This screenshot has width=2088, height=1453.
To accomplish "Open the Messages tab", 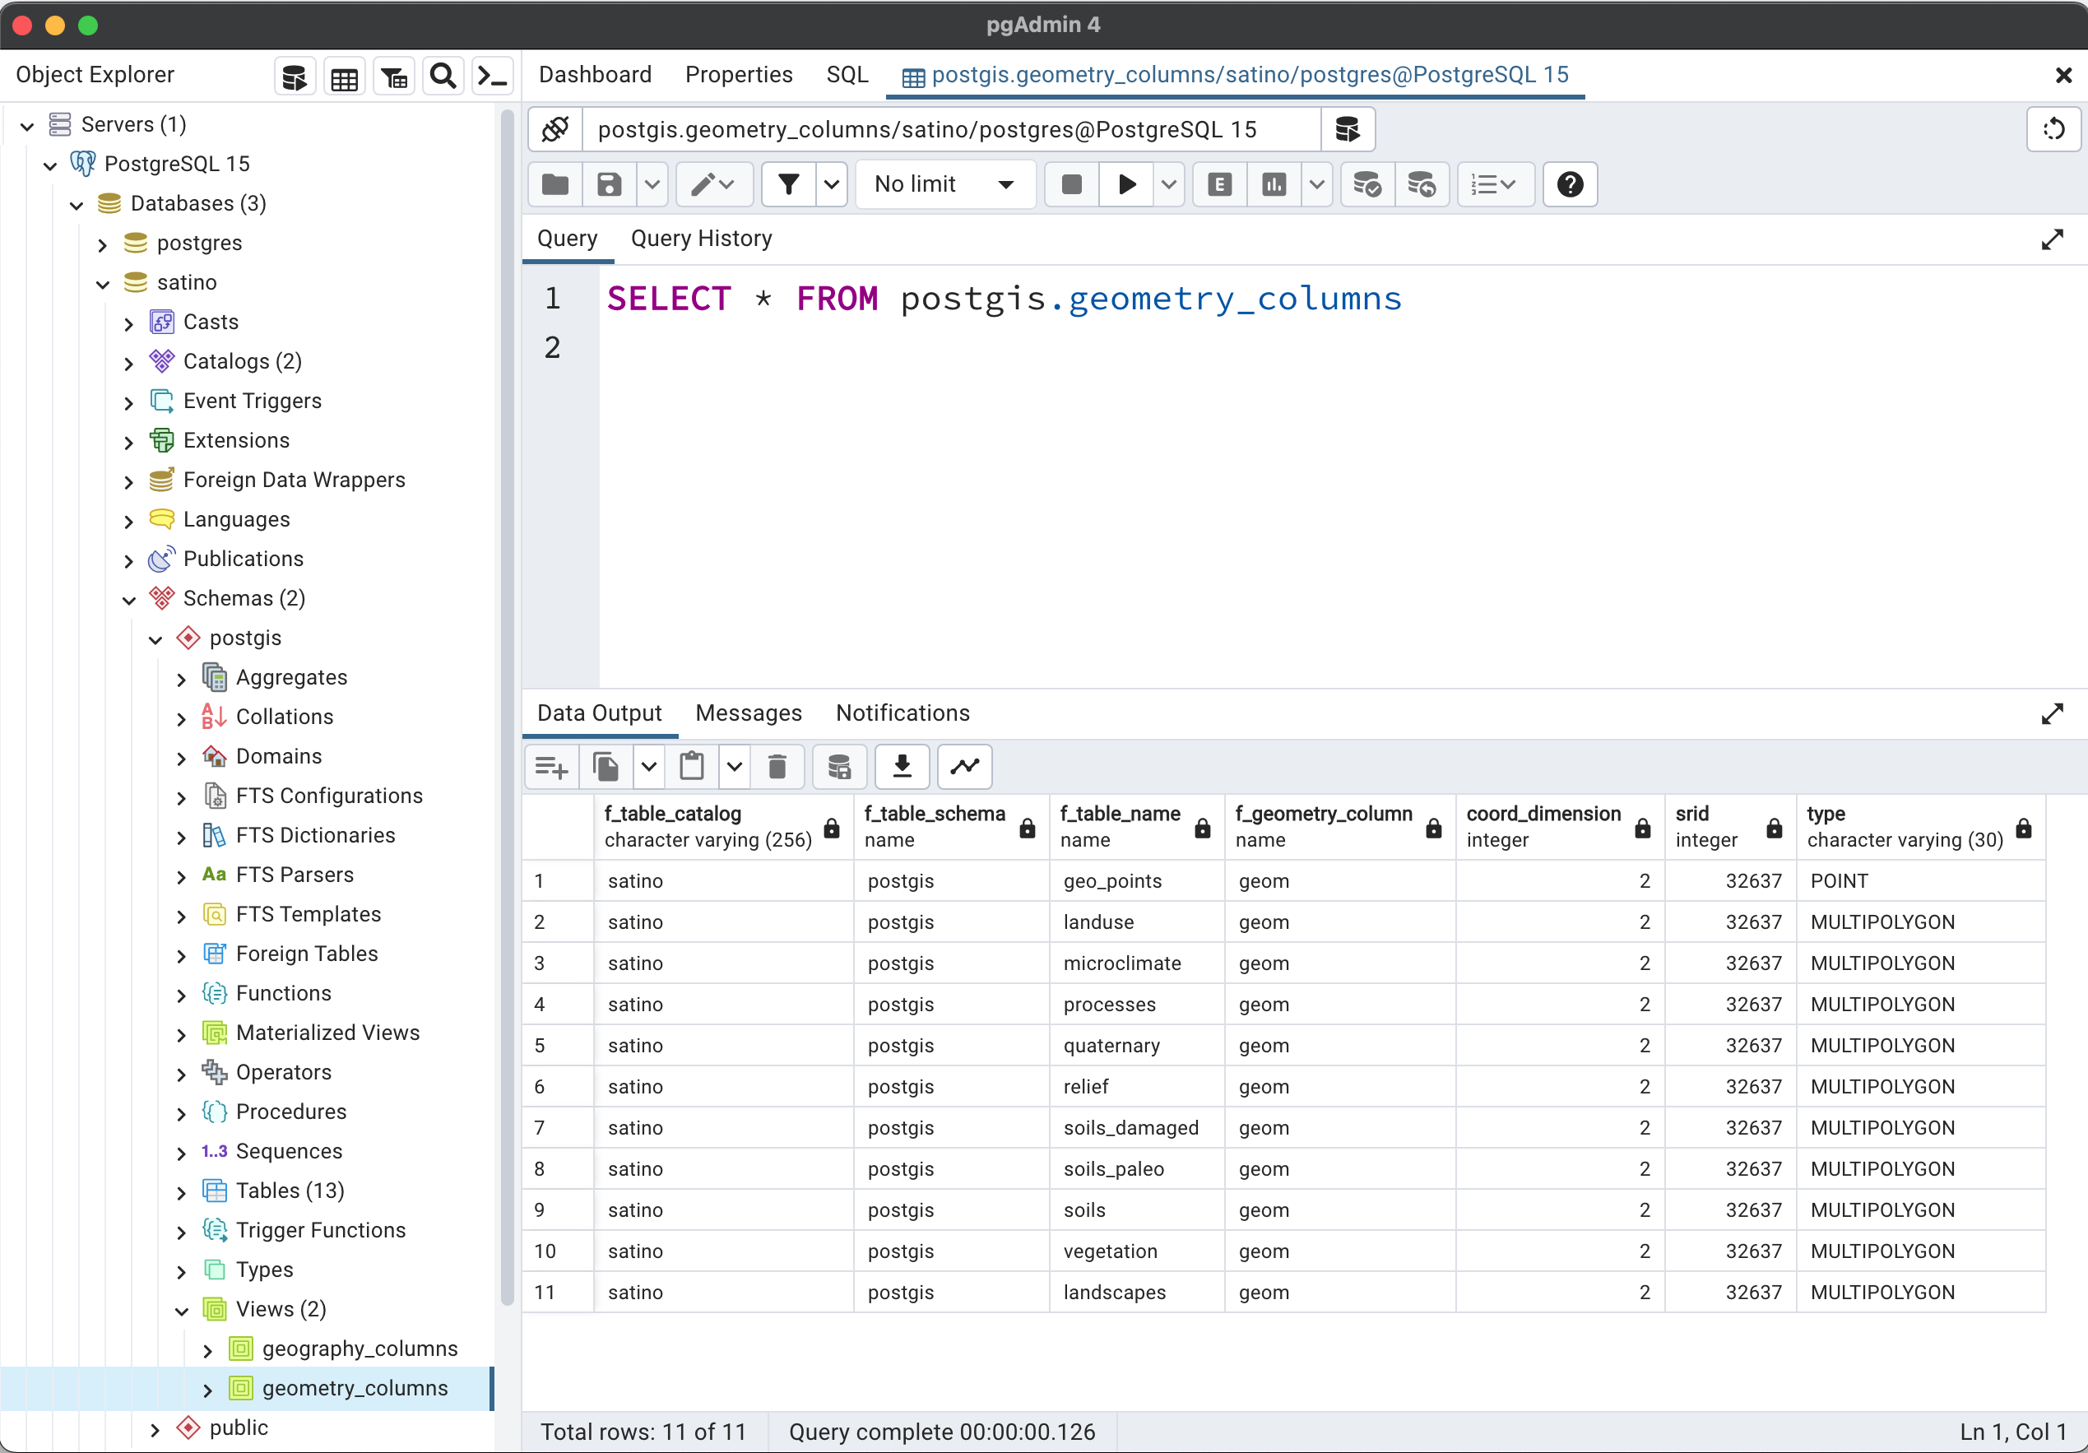I will (x=748, y=713).
